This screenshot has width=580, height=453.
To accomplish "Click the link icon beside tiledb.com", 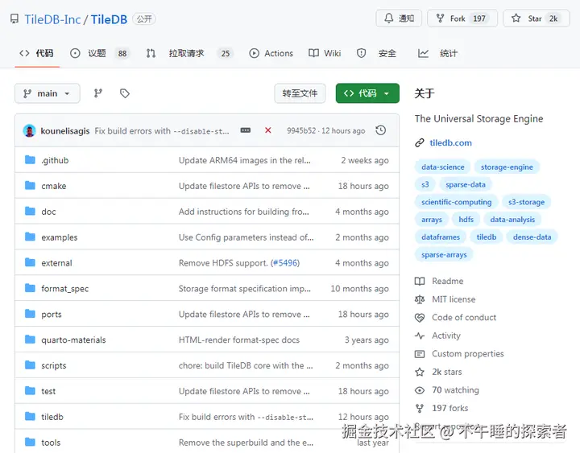I will point(420,143).
